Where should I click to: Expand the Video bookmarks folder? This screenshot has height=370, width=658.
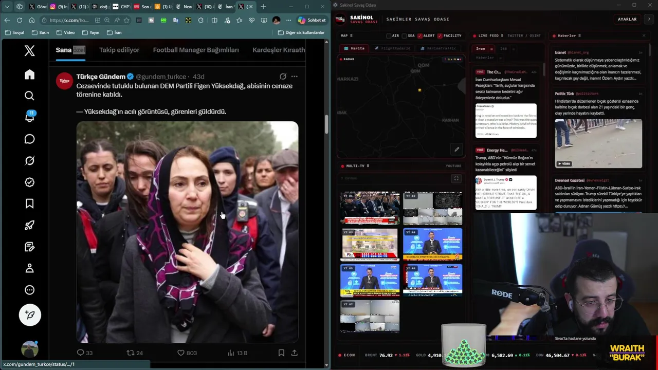coord(65,32)
